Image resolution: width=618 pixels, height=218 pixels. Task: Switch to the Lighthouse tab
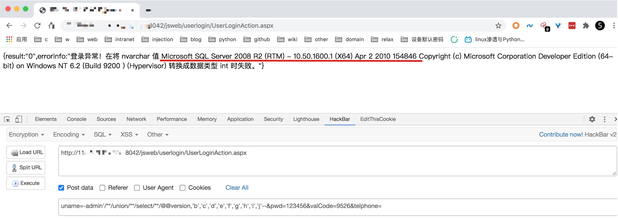tap(306, 119)
